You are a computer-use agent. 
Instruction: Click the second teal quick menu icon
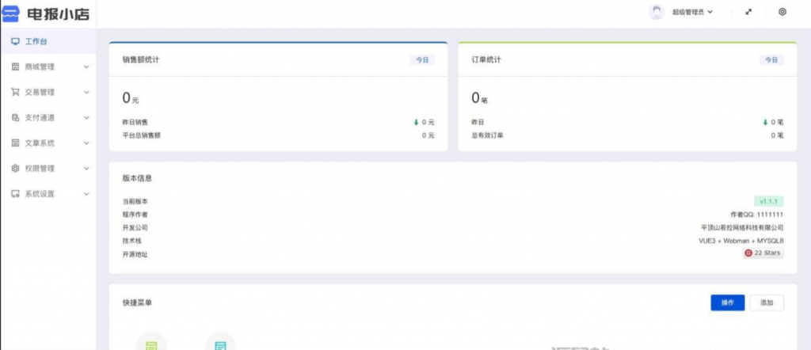220,344
